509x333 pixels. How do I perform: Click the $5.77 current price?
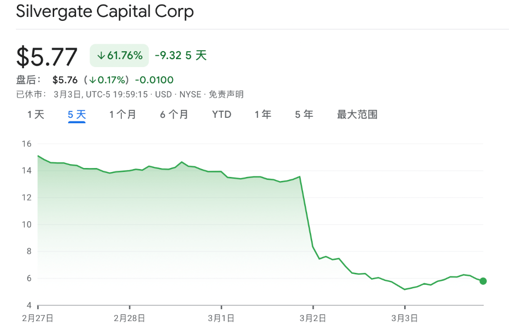pos(47,57)
